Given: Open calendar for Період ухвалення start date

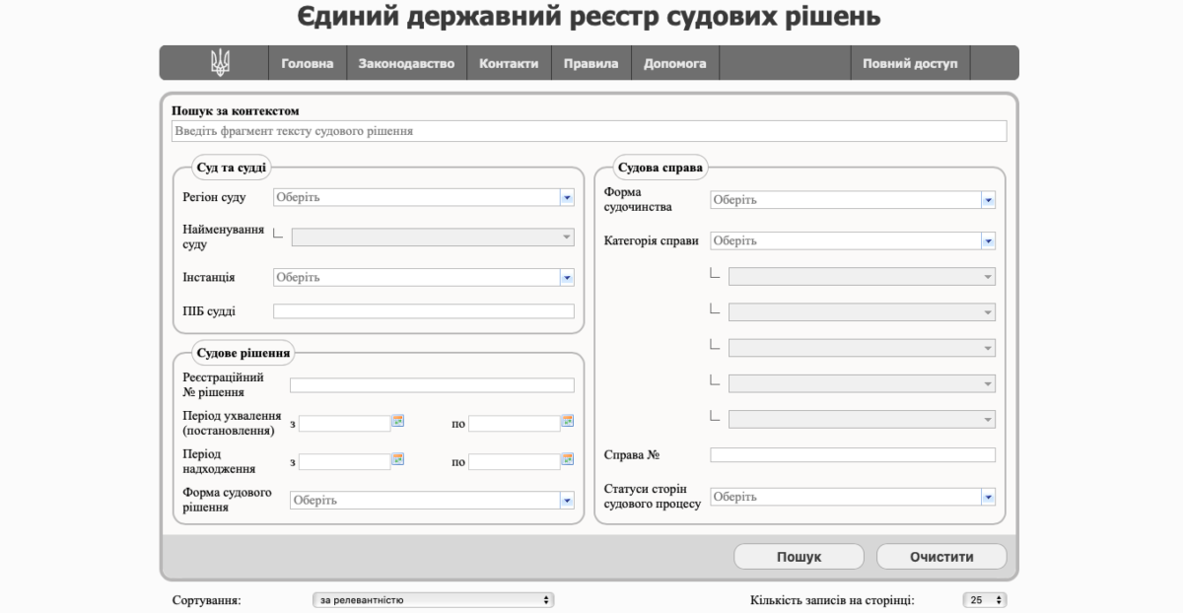Looking at the screenshot, I should click(398, 422).
